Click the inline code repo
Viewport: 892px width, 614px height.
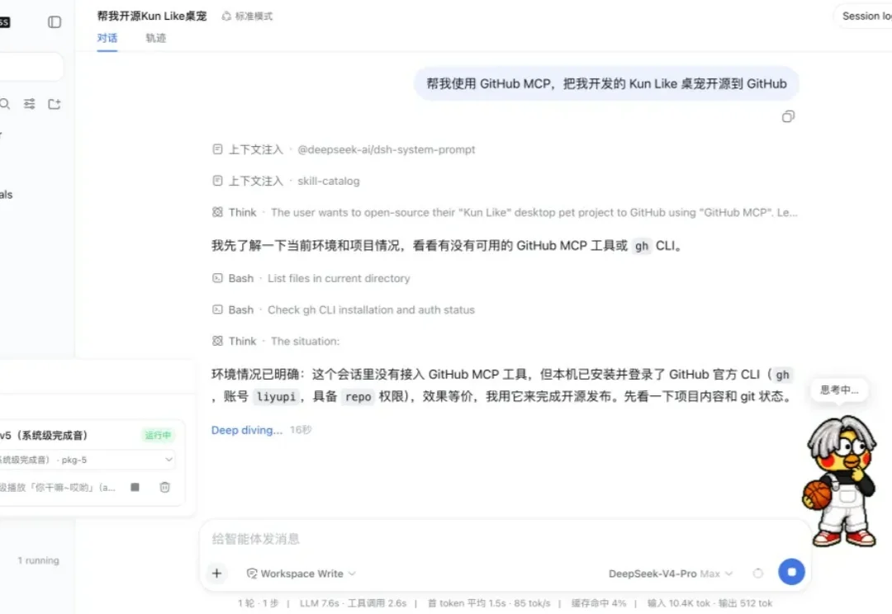pos(358,397)
